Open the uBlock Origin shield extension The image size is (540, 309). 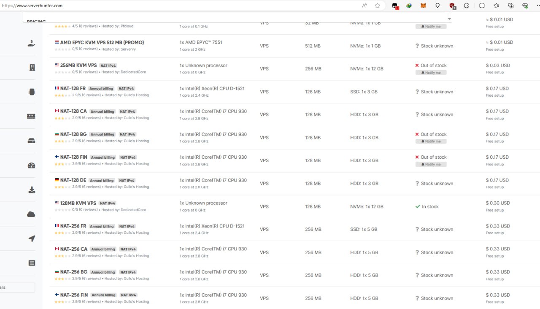coord(452,6)
